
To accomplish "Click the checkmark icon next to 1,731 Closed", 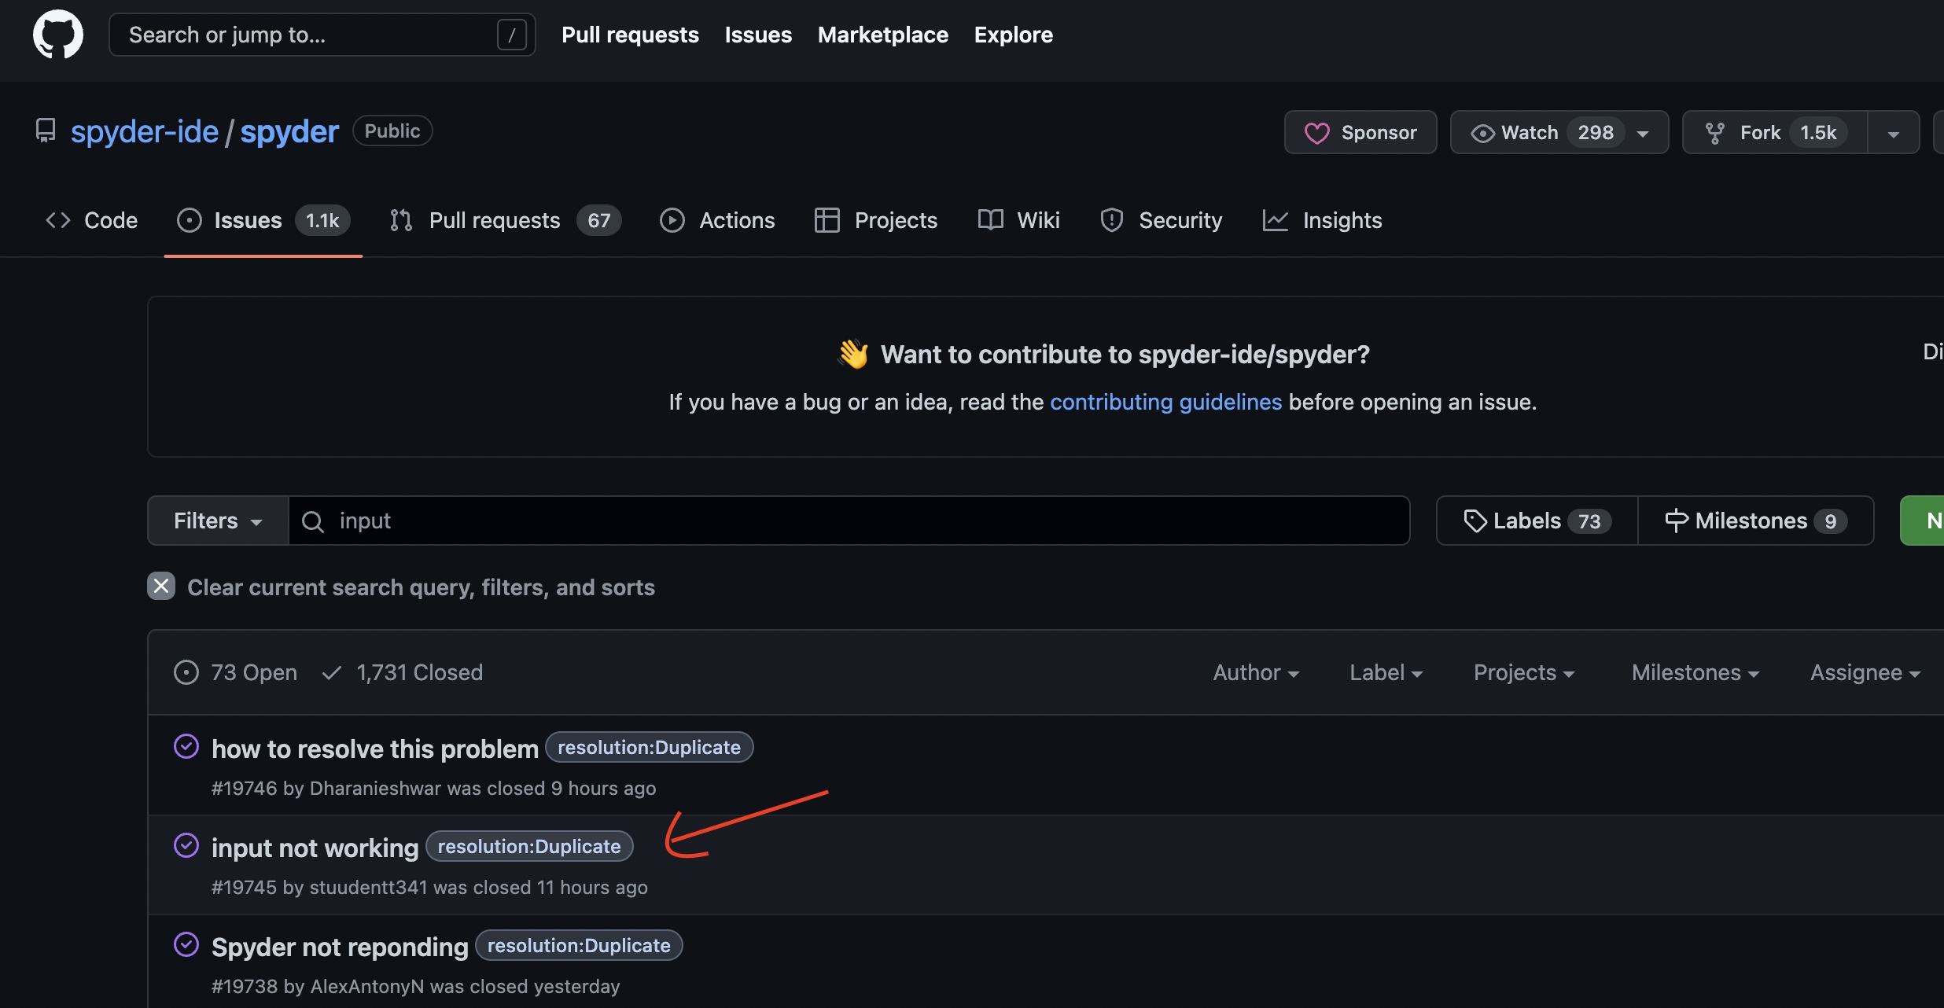I will click(332, 672).
